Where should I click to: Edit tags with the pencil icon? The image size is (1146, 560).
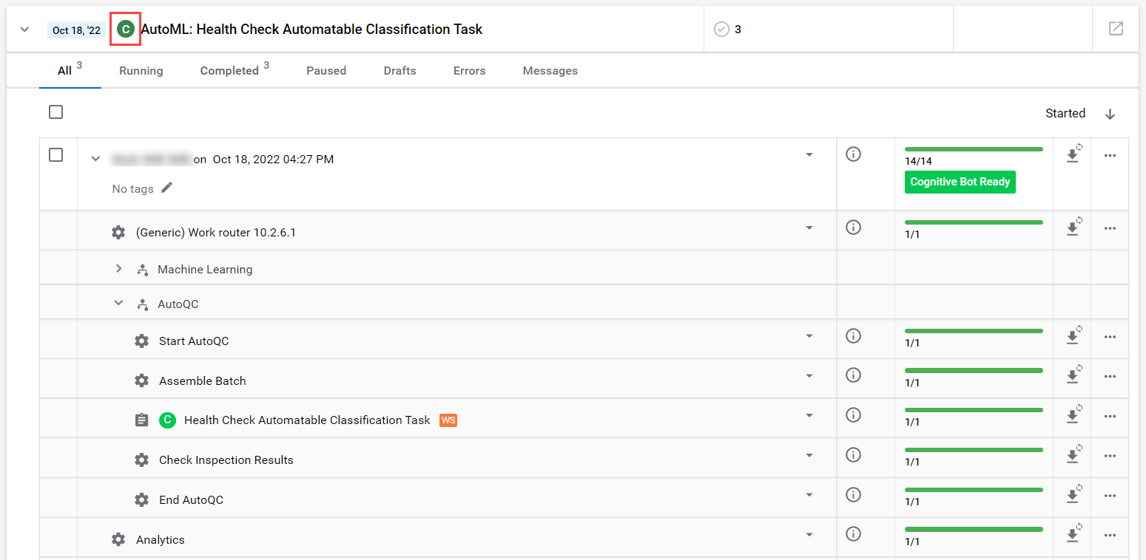coord(167,188)
